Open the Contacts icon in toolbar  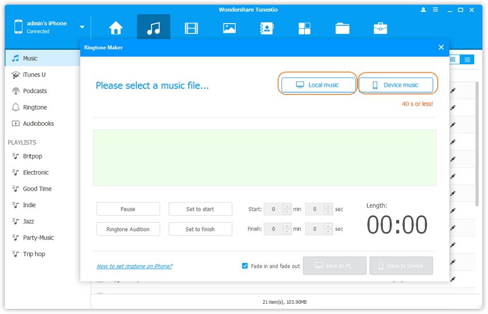tap(267, 28)
